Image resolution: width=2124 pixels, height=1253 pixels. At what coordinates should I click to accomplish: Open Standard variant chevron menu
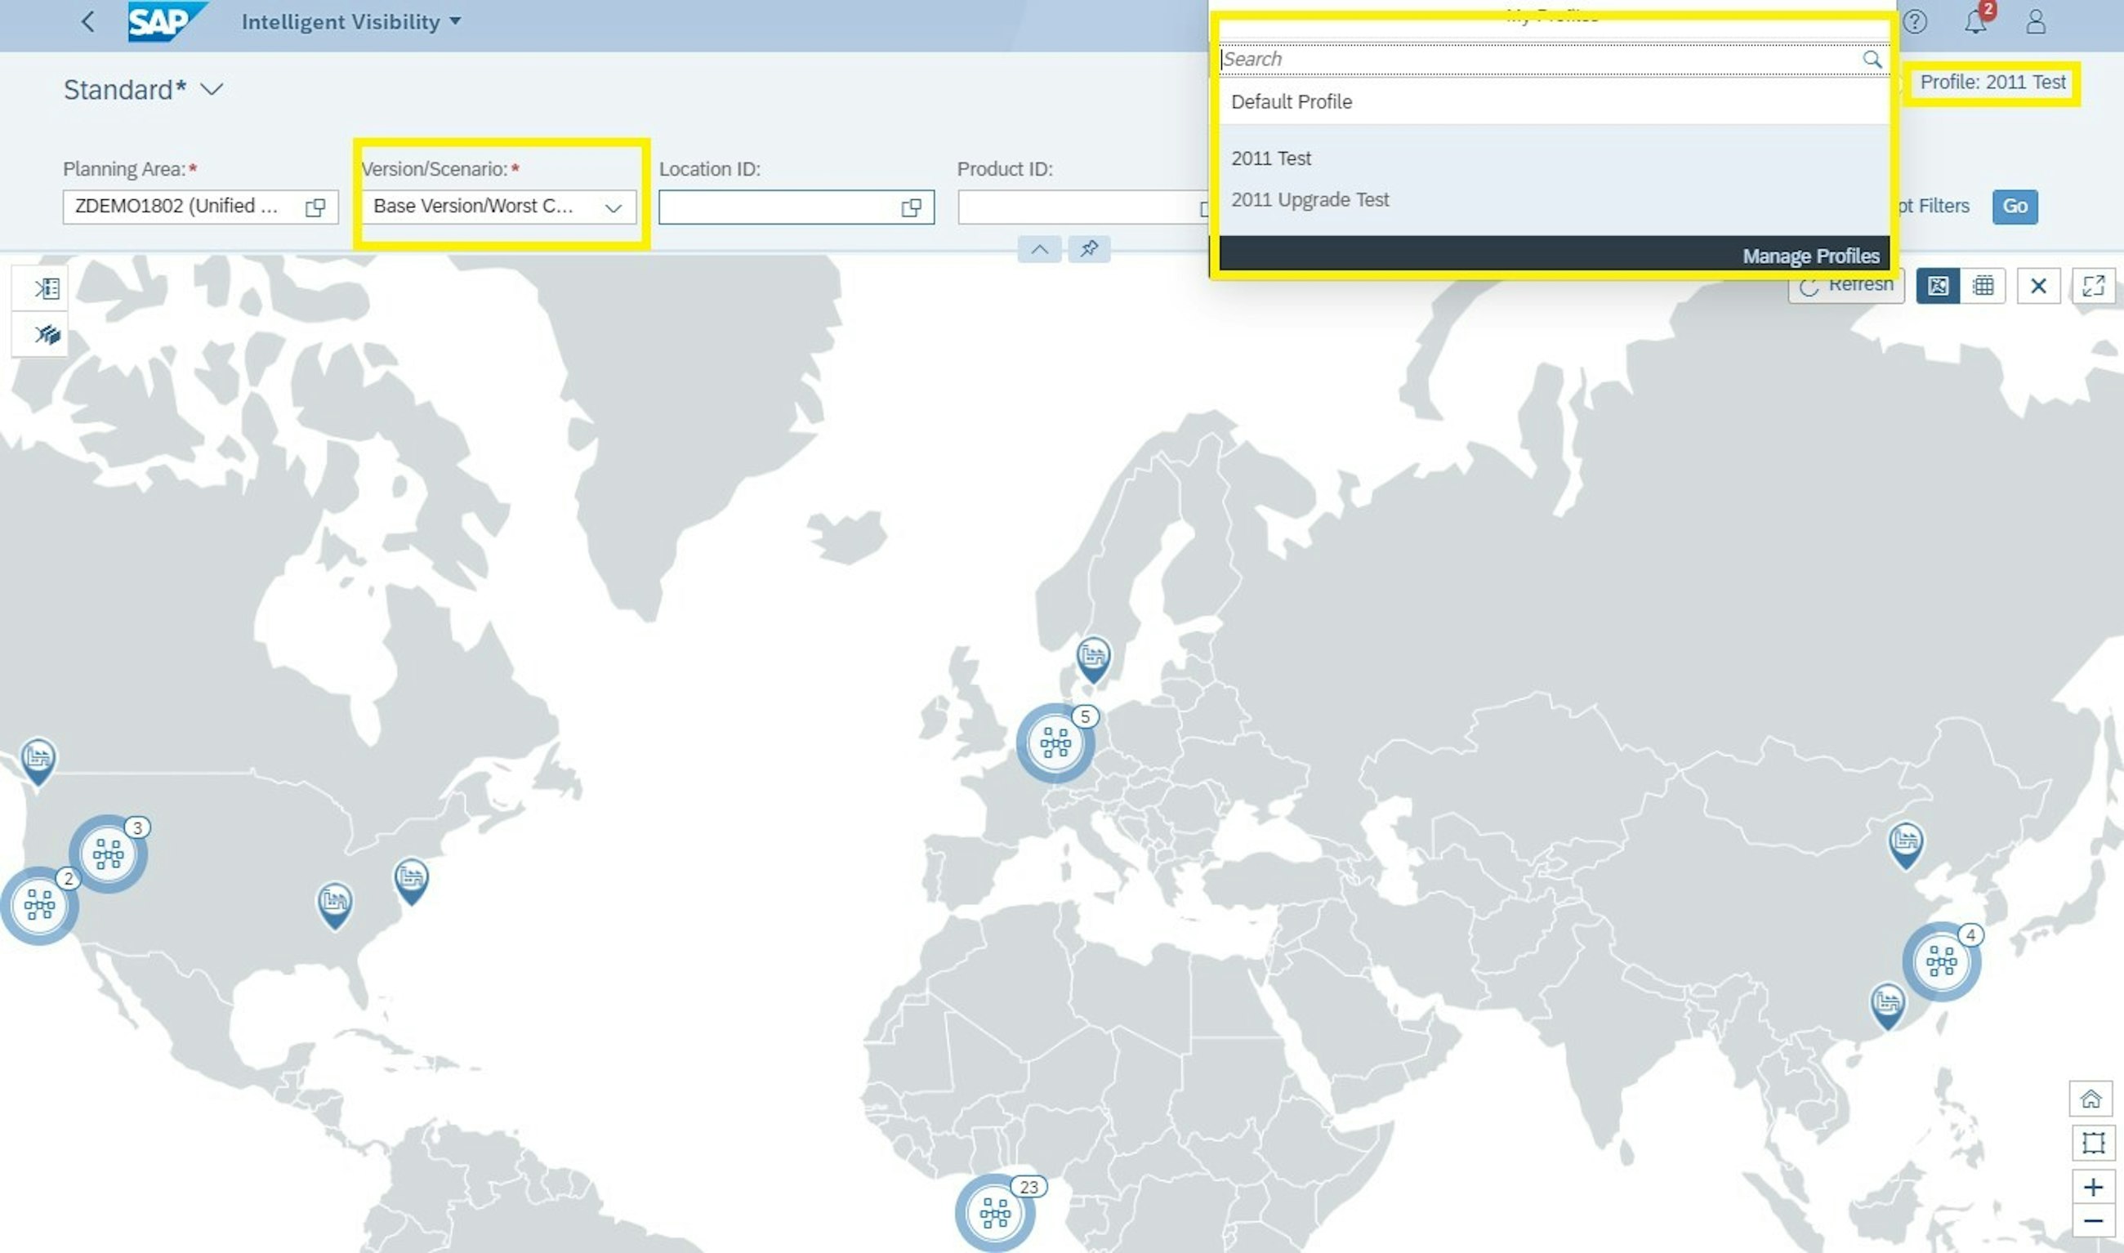click(x=211, y=90)
